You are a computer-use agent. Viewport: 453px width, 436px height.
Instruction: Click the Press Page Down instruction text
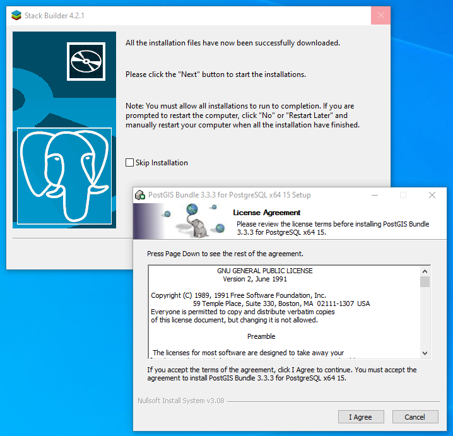[225, 254]
